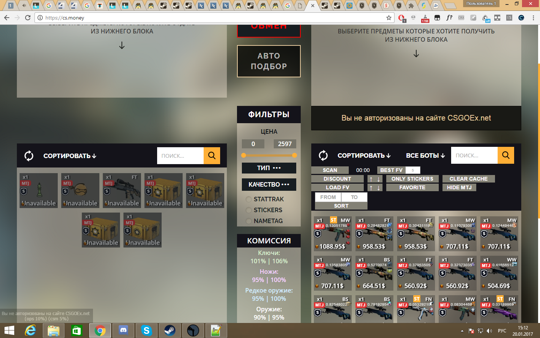The image size is (540, 338).
Task: Click the АВТО ПОДБОР button
Action: [269, 61]
